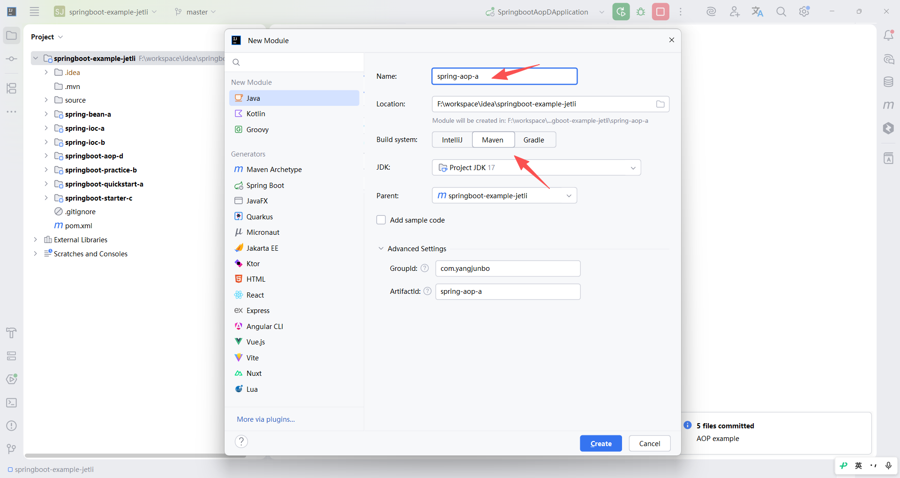Expand the External Libraries node
900x478 pixels.
point(35,239)
